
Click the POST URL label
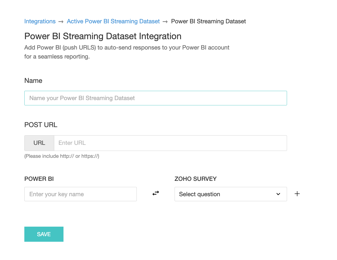pos(41,125)
